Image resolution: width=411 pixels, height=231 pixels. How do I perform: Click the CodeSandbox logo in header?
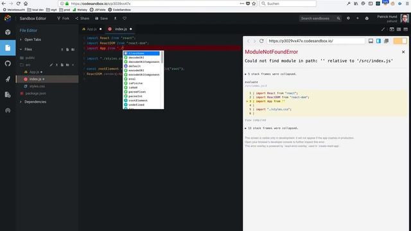(x=8, y=19)
